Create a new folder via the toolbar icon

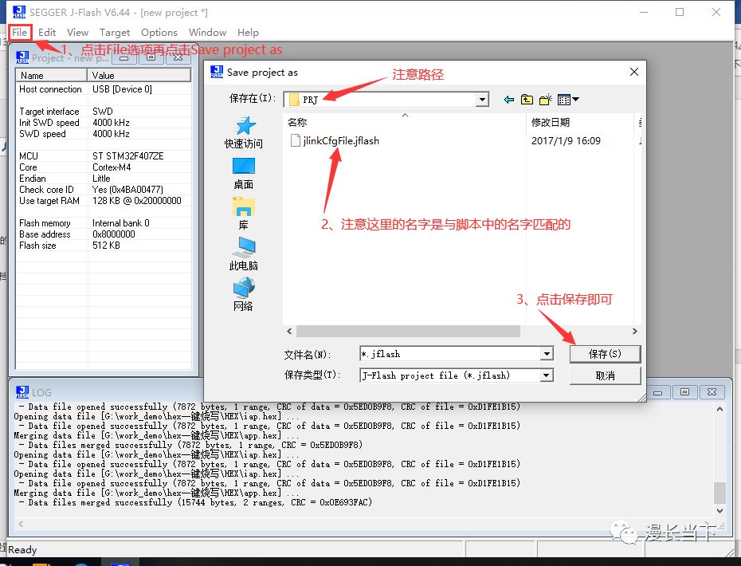point(546,100)
